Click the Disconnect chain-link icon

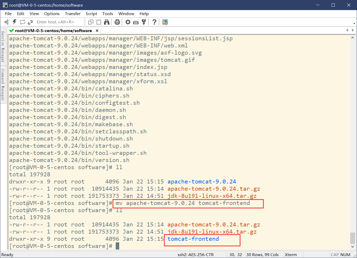pyautogui.click(x=30, y=22)
